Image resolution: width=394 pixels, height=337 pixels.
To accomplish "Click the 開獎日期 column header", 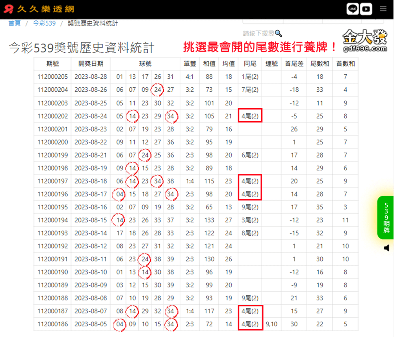I will tap(91, 64).
